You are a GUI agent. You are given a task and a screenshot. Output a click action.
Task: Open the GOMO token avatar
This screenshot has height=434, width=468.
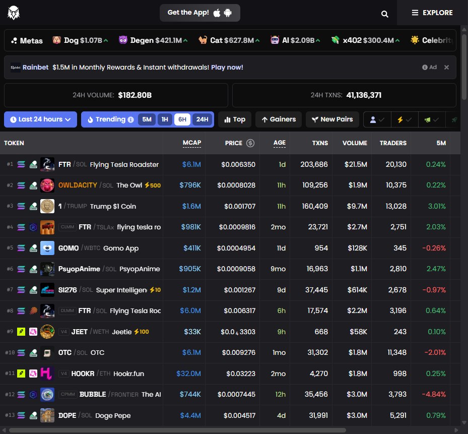point(47,248)
